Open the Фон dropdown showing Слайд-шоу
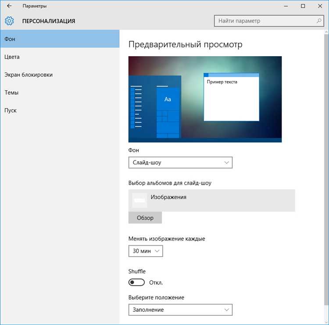 pyautogui.click(x=180, y=162)
